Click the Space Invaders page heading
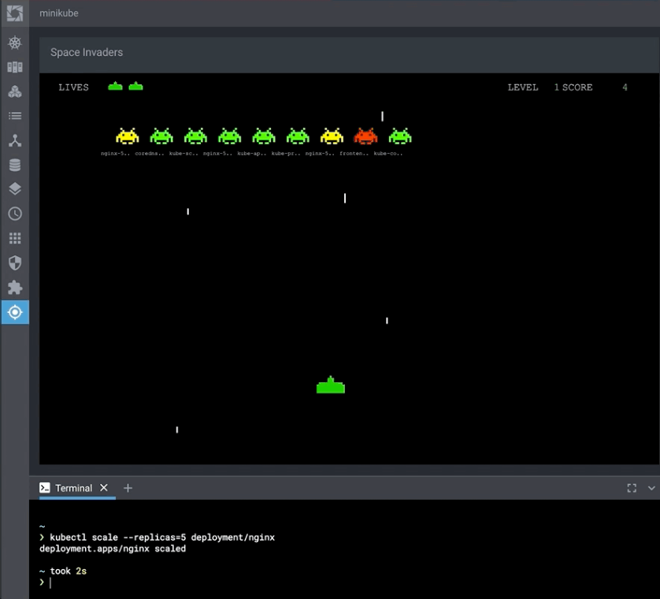 pyautogui.click(x=87, y=52)
